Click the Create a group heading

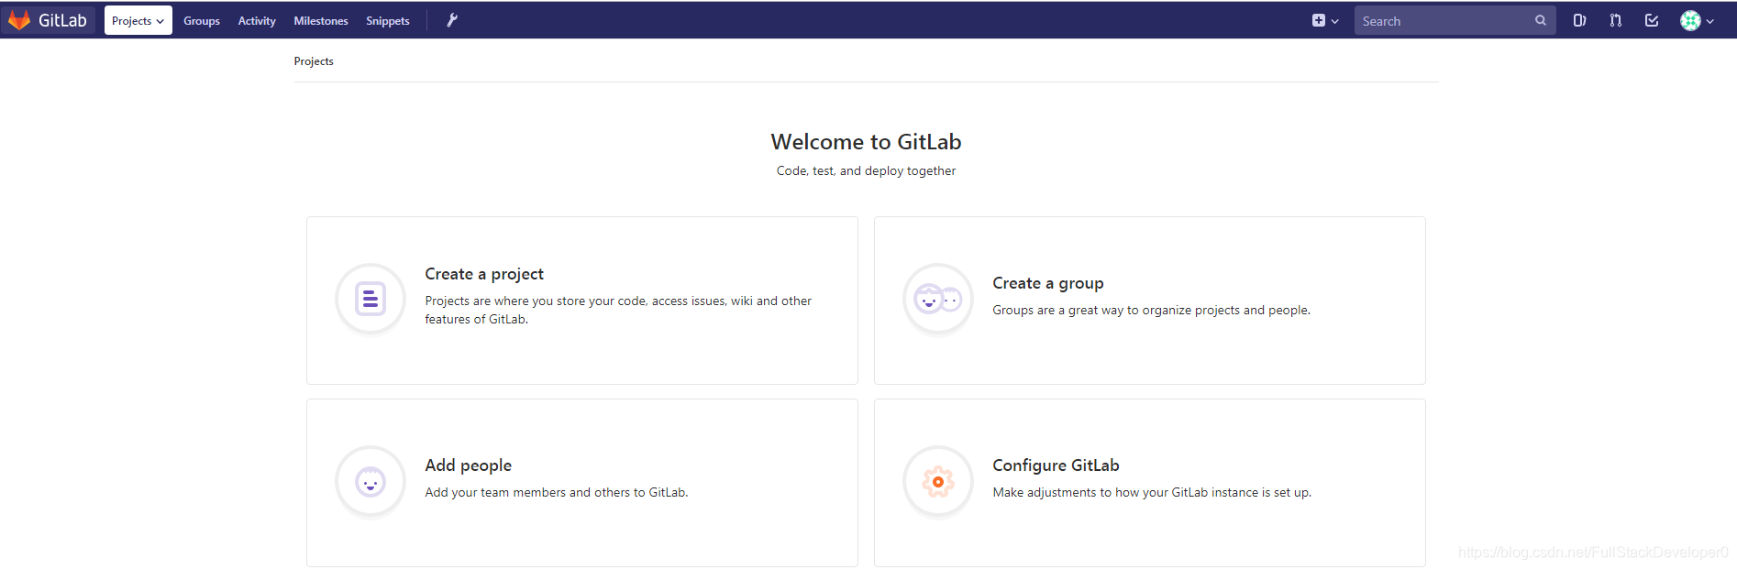[x=1048, y=283]
